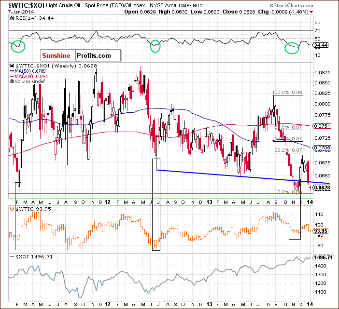339x309 pixels.
Task: Click the 0.0%: 0.06 Fibonacci label
Action: tap(289, 192)
